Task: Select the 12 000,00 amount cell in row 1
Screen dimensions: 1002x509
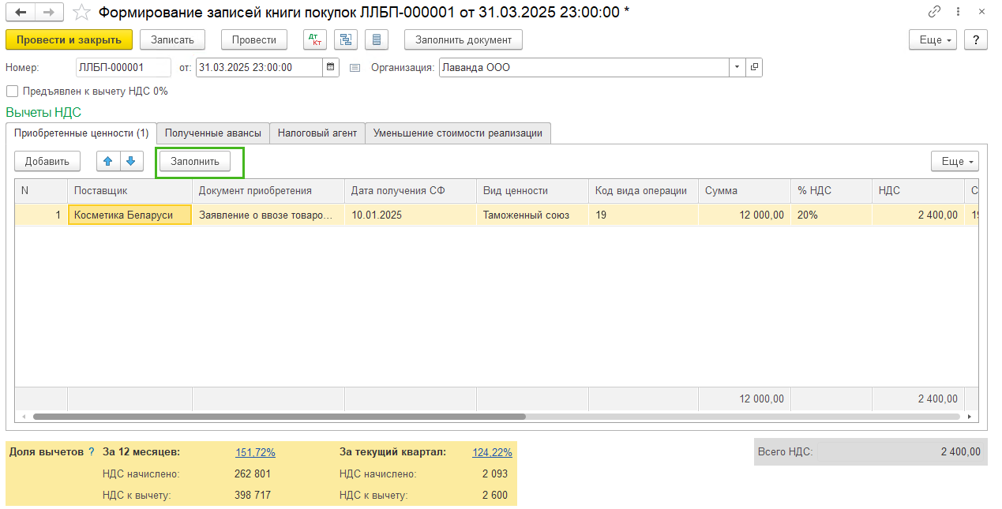Action: tap(745, 215)
